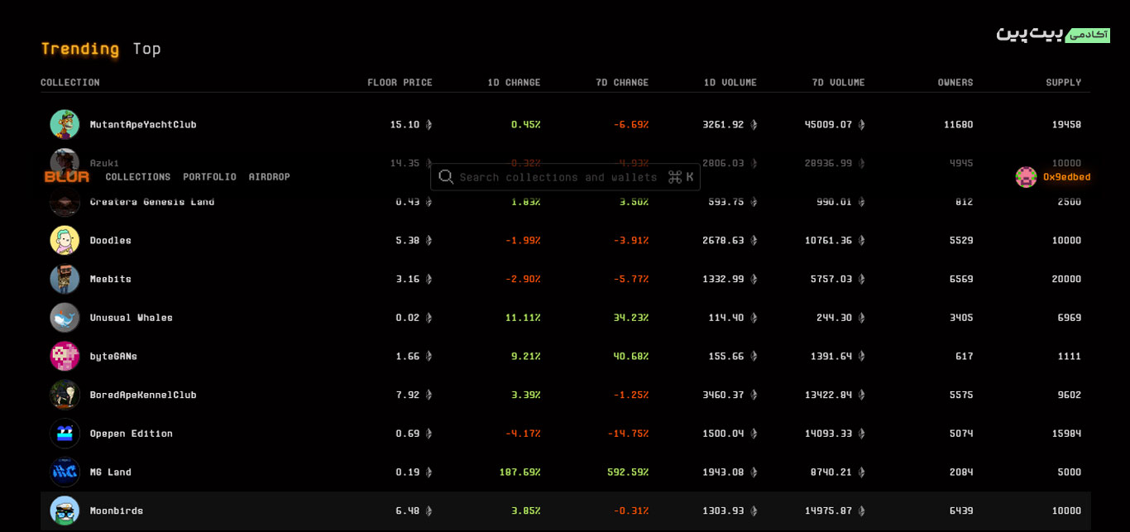1130x532 pixels.
Task: Click Moonbirds 7D volume 14975.87
Action: tap(829, 510)
